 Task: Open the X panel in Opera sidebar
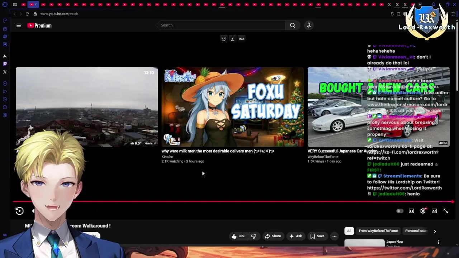5,72
